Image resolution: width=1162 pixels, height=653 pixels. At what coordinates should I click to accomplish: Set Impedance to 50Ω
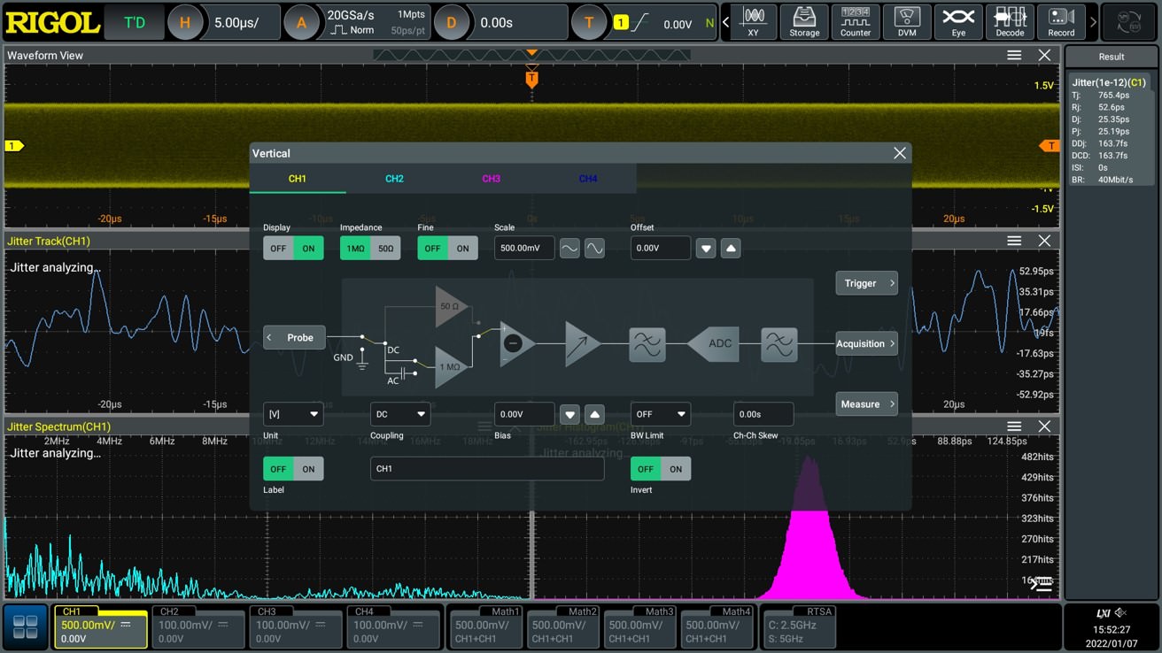(385, 249)
